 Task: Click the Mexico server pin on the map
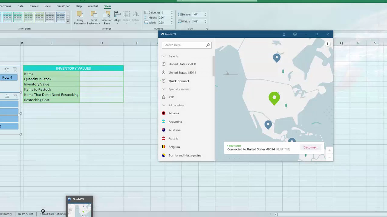pos(268,124)
